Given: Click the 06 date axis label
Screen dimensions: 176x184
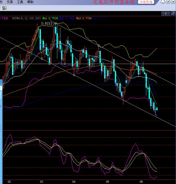Looking at the screenshot, I should [141, 182].
